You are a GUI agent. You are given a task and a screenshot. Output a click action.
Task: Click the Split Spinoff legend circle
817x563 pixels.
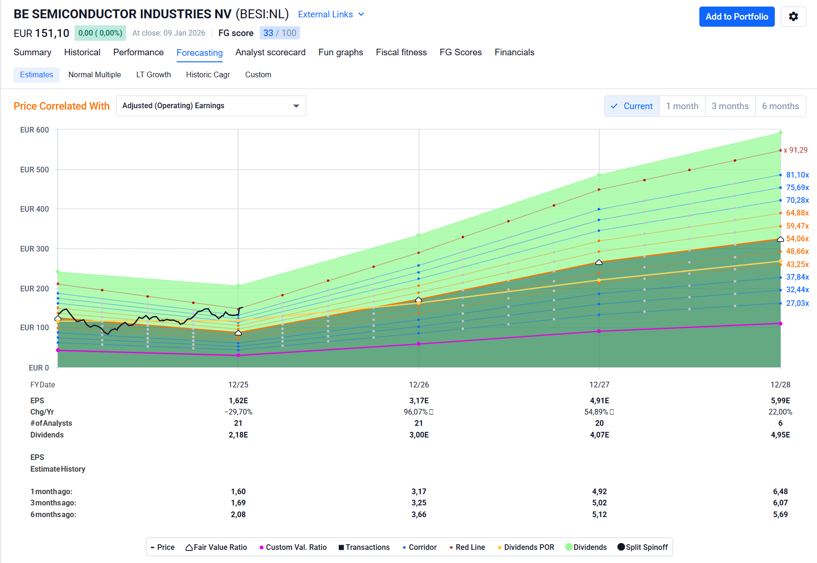pos(621,547)
